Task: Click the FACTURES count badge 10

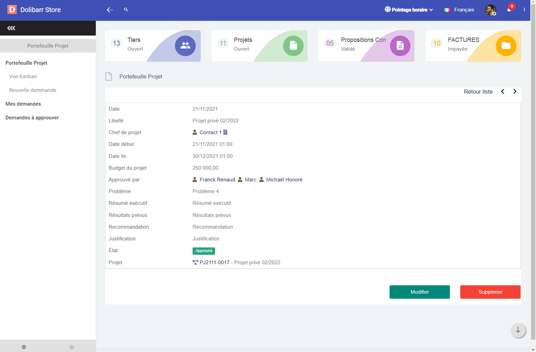Action: coord(437,43)
